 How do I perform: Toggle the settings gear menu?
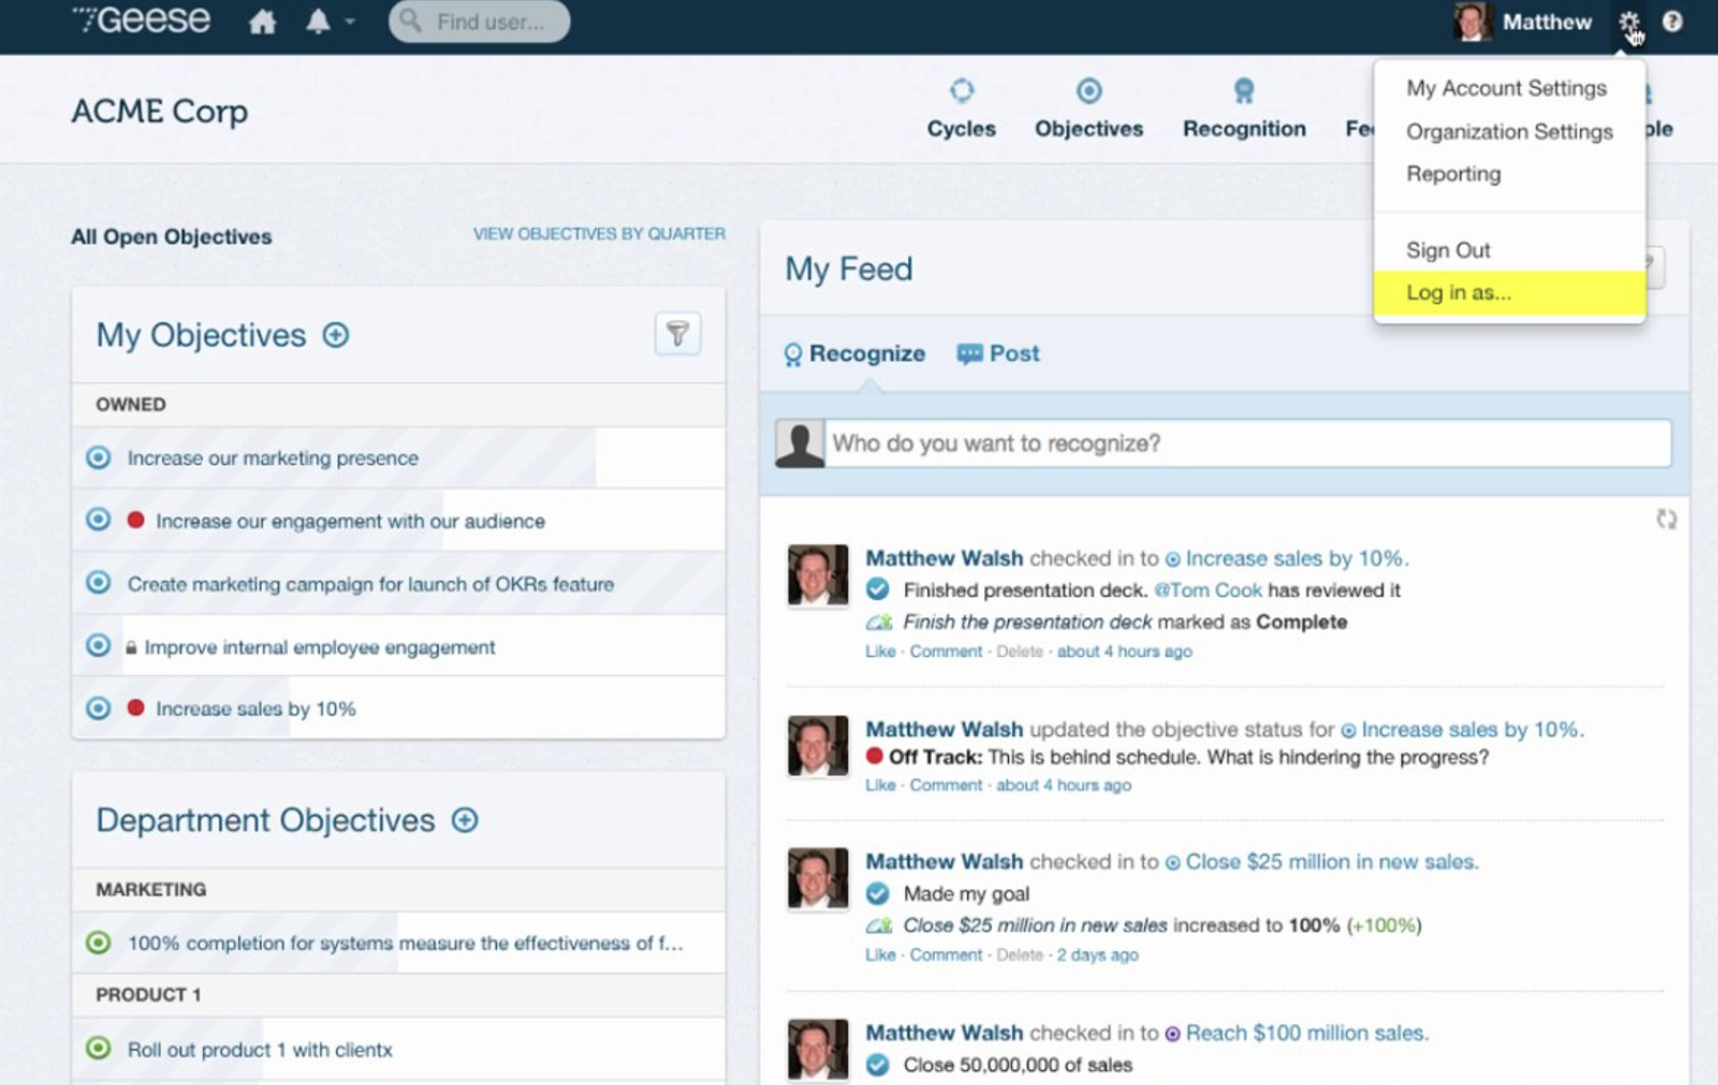(x=1628, y=22)
